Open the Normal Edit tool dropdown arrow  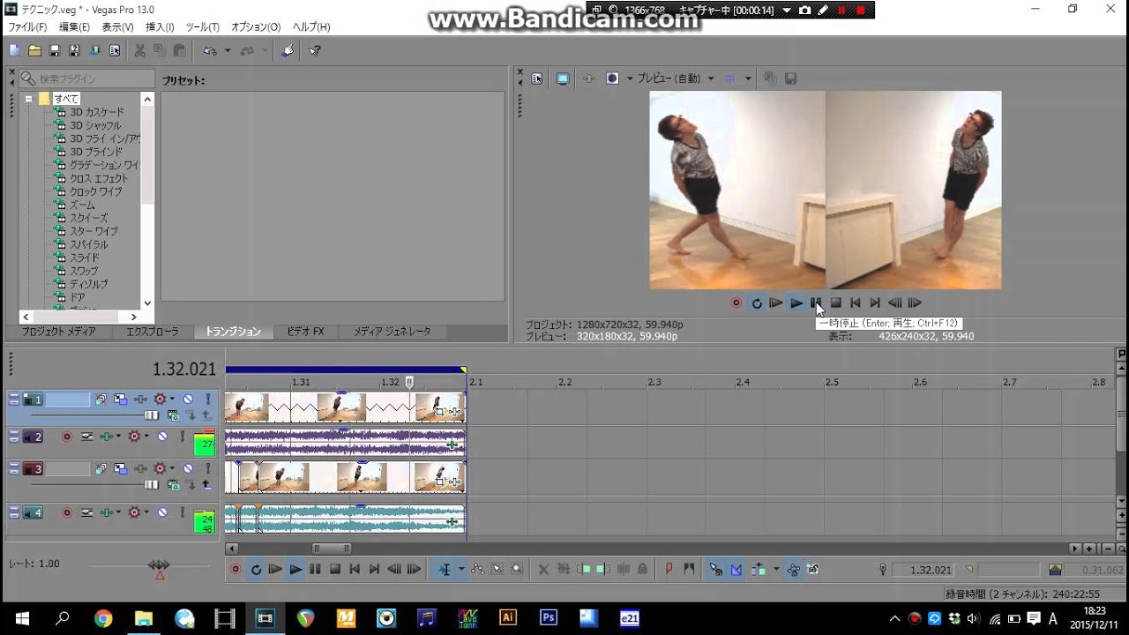(461, 570)
